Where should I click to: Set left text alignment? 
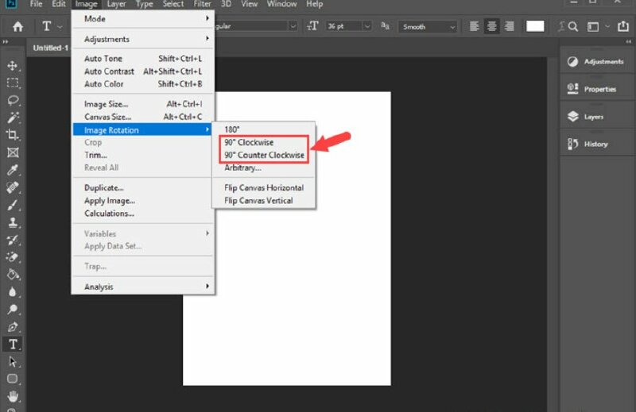coord(474,26)
